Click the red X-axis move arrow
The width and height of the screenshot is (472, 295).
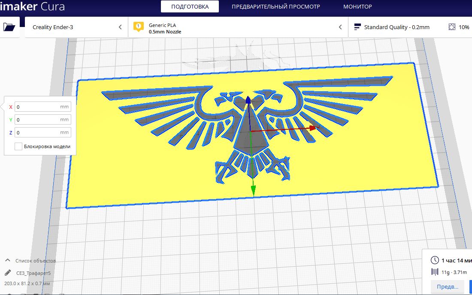[314, 128]
